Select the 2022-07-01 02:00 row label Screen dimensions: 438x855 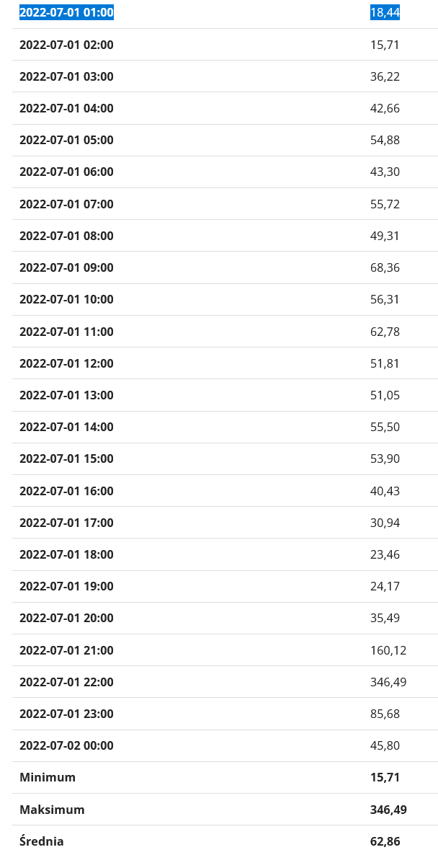click(x=66, y=45)
